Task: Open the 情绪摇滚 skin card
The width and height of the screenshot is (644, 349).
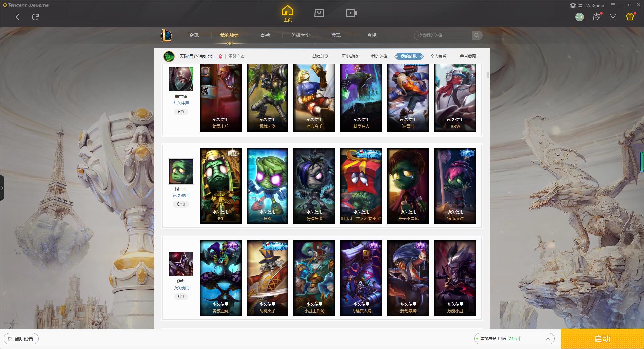Action: pos(314,186)
